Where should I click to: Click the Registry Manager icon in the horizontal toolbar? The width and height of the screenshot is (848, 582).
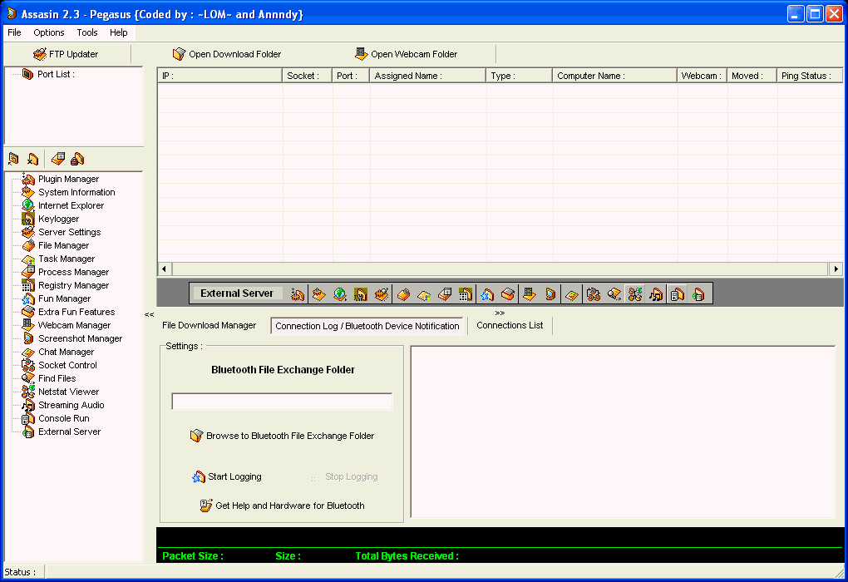(x=466, y=293)
